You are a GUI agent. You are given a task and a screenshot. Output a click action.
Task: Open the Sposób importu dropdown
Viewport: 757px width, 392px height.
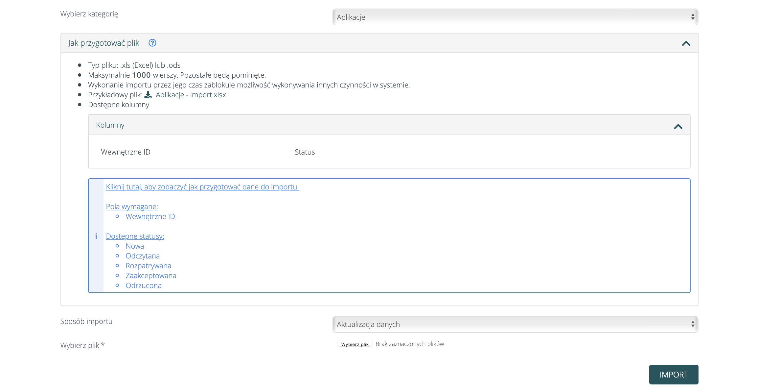tap(515, 324)
